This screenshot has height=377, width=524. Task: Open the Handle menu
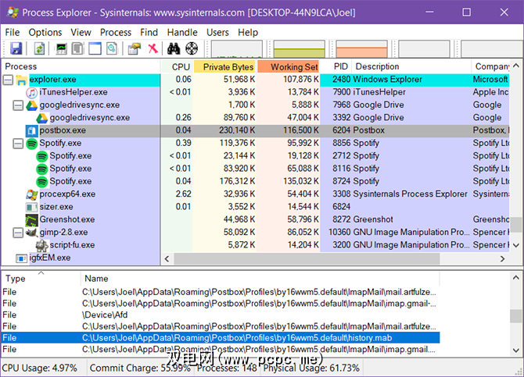coord(182,32)
